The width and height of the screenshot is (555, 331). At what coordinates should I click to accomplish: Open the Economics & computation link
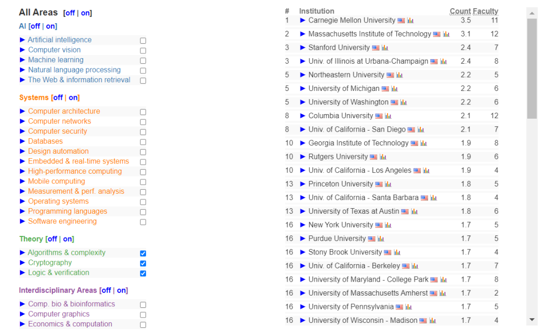(x=70, y=324)
